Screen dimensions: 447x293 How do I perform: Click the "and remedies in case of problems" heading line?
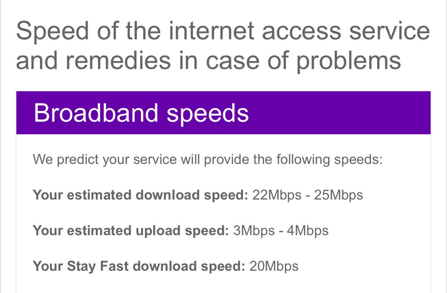click(x=208, y=60)
